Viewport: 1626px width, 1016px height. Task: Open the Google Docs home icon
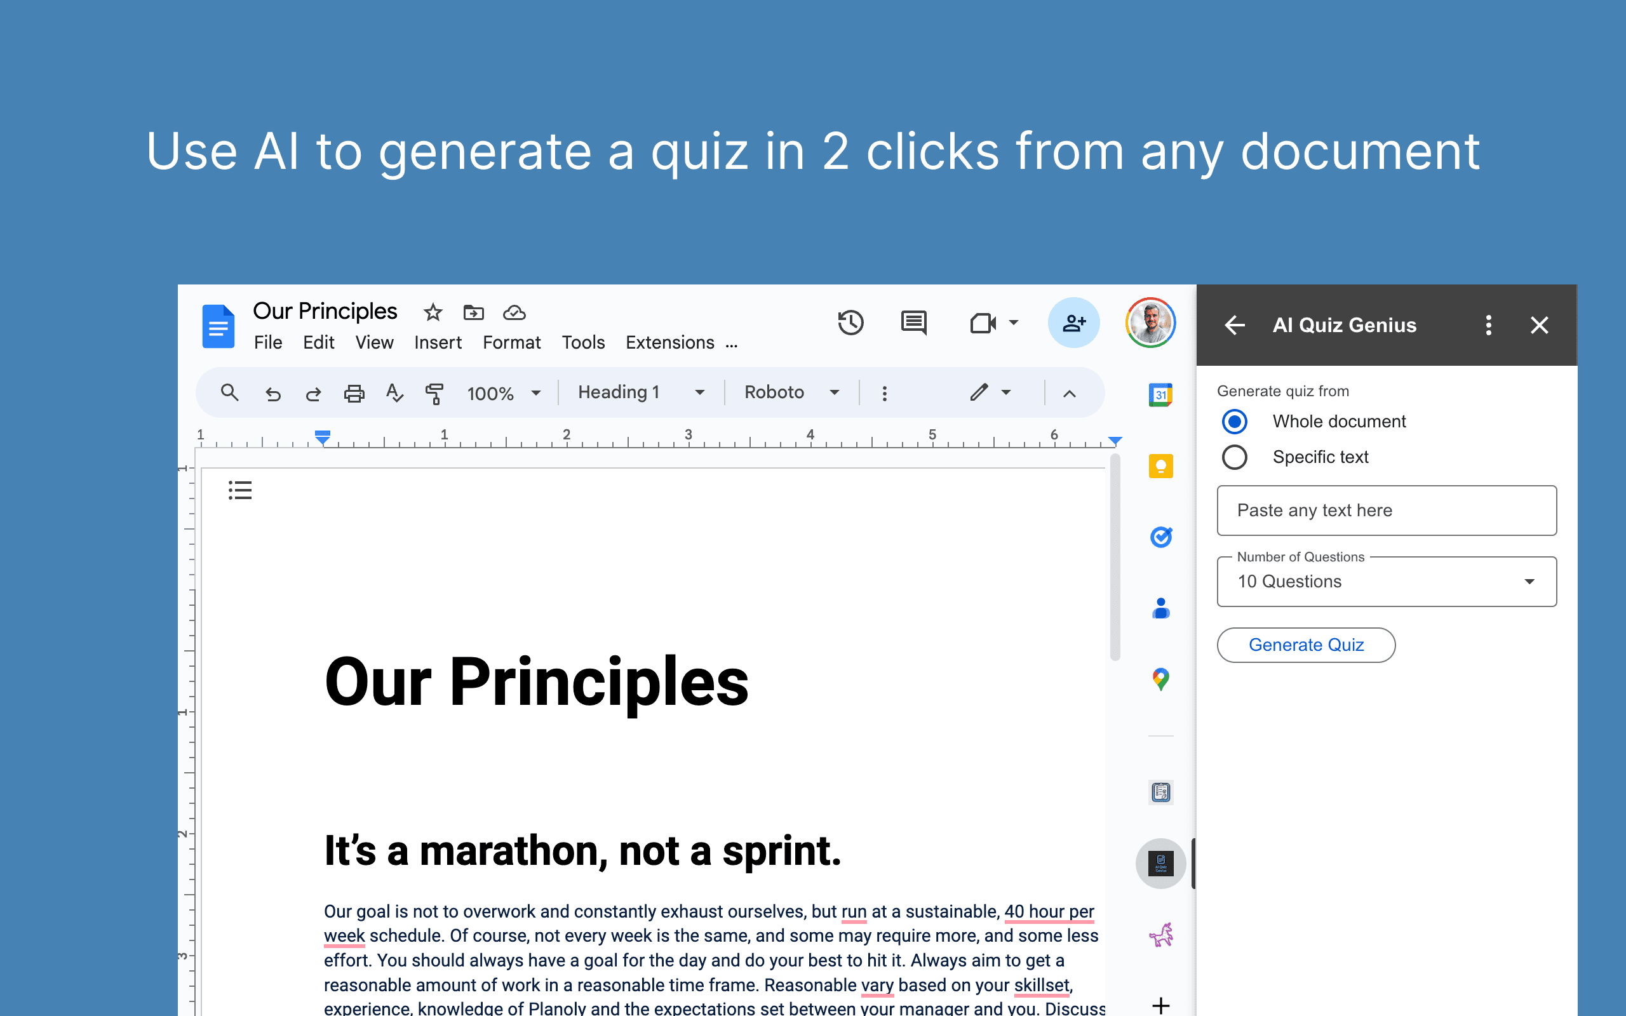pyautogui.click(x=218, y=326)
